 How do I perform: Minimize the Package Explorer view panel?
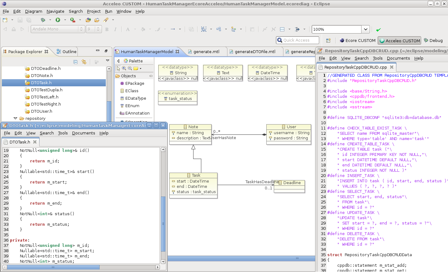pyautogui.click(x=97, y=51)
